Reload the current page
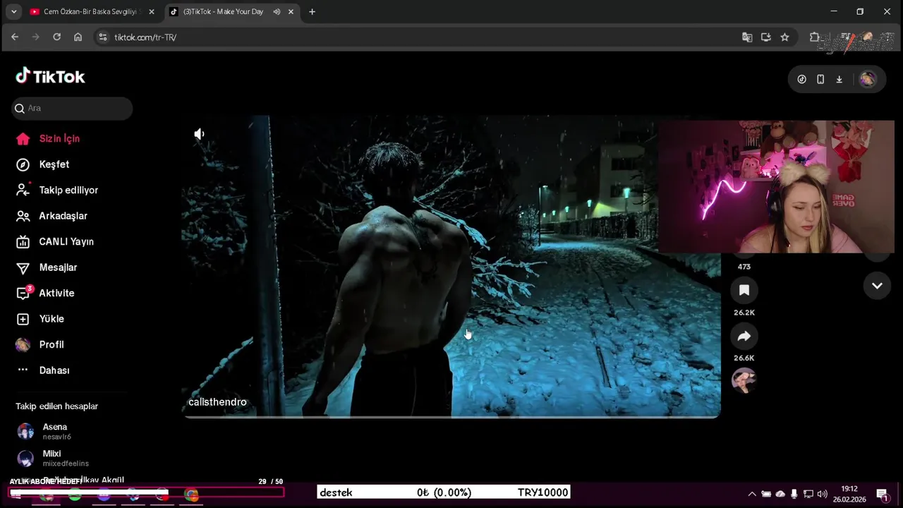Viewport: 903px width, 508px height. tap(56, 37)
